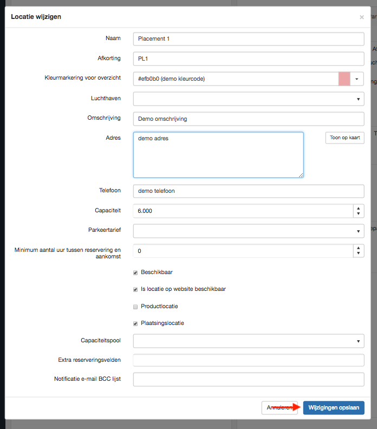The height and width of the screenshot is (429, 377).
Task: Click the Toon op kaart button
Action: (344, 138)
